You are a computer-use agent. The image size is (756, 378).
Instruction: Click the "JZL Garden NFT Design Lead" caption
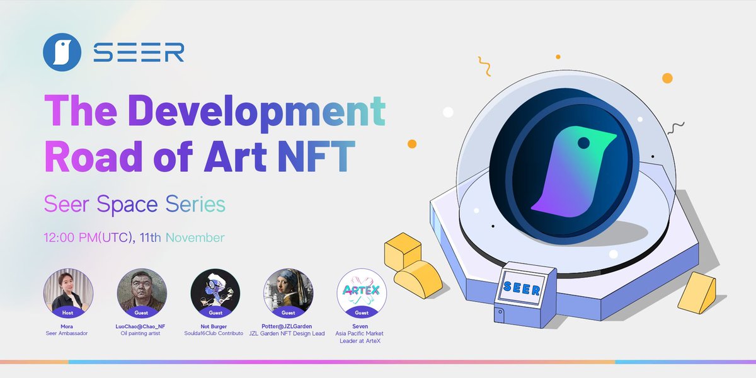[288, 333]
